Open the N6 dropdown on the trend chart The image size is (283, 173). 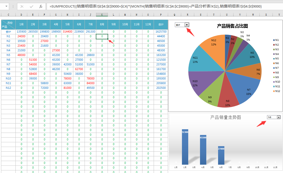279,117
